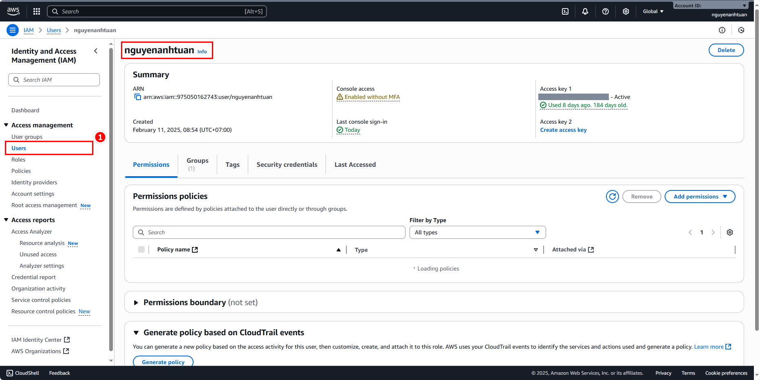Click the Create access key link
This screenshot has width=760, height=380.
[x=563, y=130]
